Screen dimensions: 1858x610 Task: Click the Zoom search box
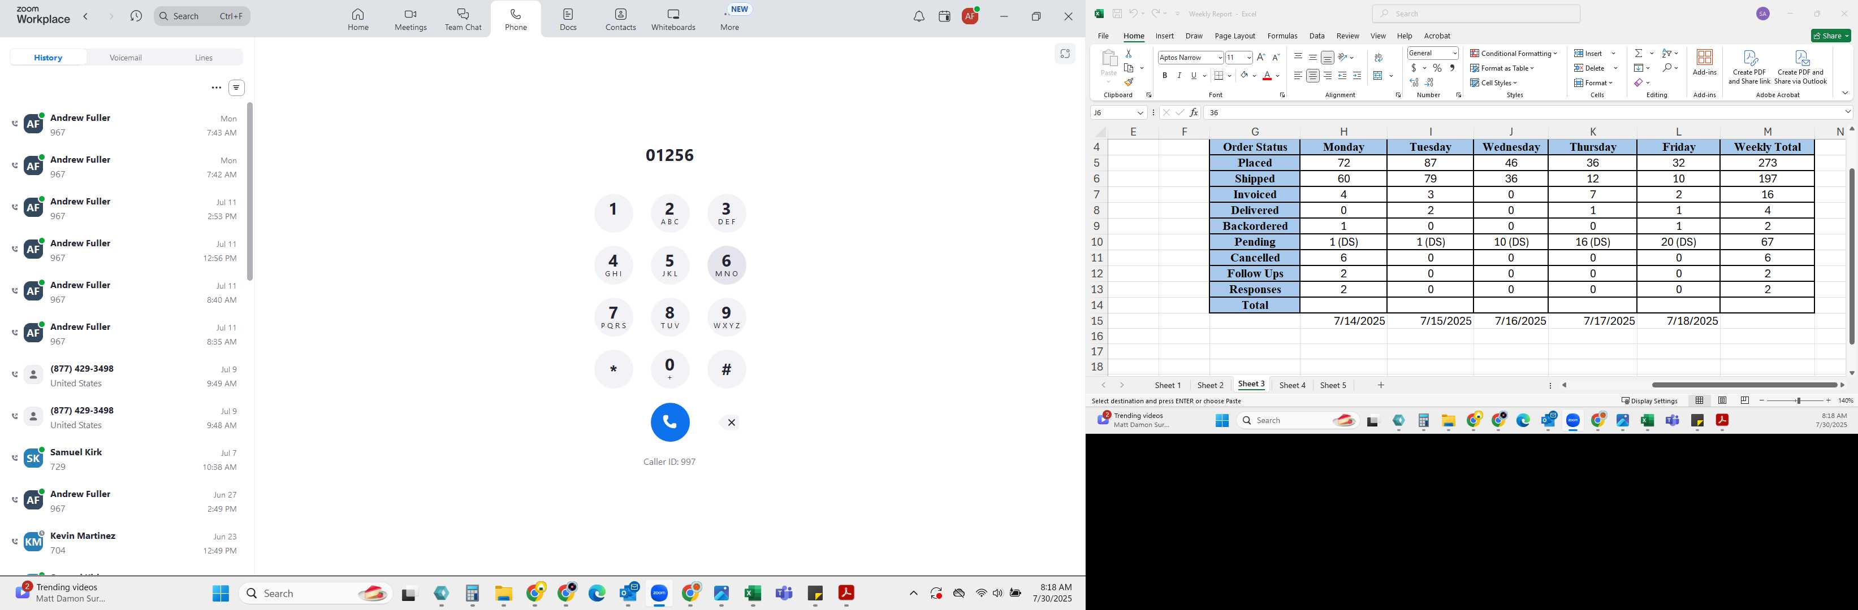(x=202, y=16)
